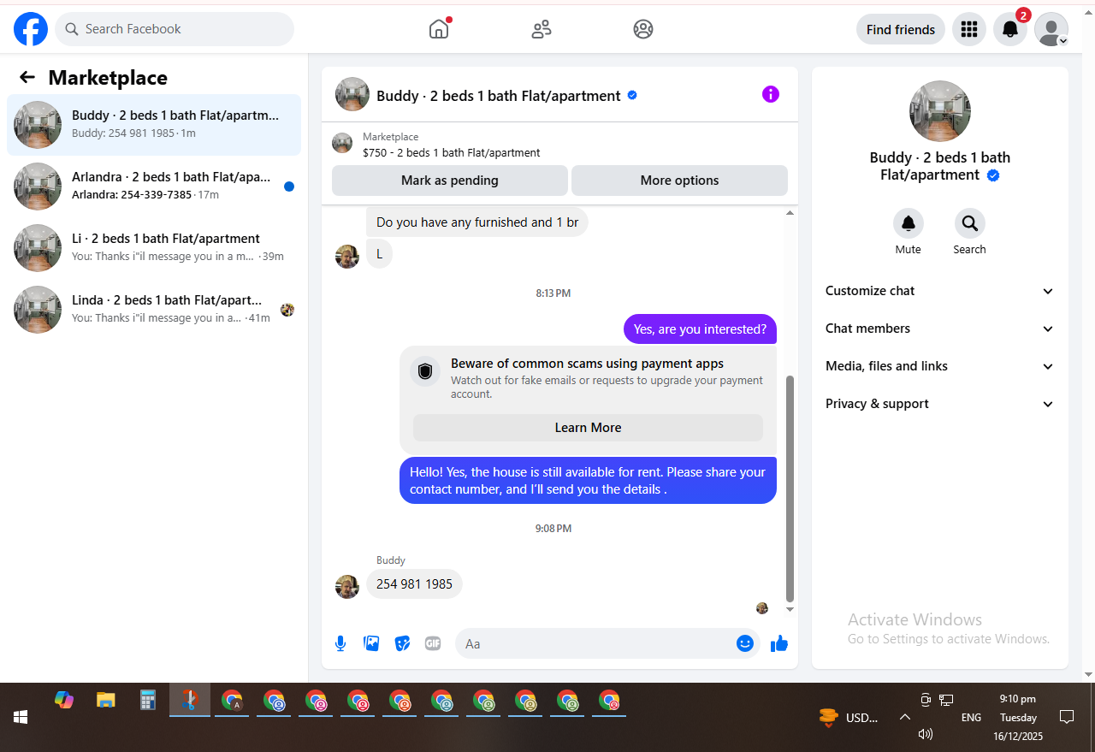This screenshot has width=1095, height=752.
Task: Open the Windows Start menu
Action: 21,717
